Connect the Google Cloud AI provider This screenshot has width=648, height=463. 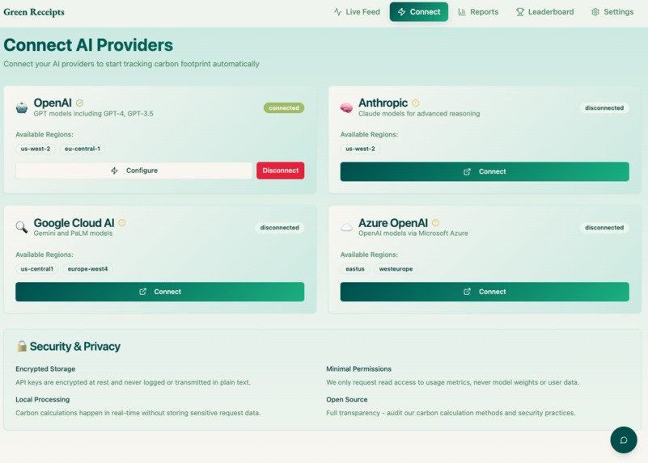pos(159,292)
